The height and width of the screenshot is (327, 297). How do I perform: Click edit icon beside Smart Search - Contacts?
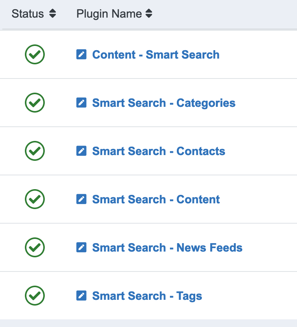81,151
